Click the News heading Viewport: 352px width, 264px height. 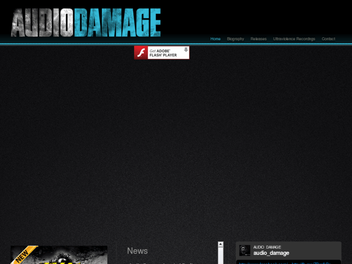pyautogui.click(x=138, y=251)
